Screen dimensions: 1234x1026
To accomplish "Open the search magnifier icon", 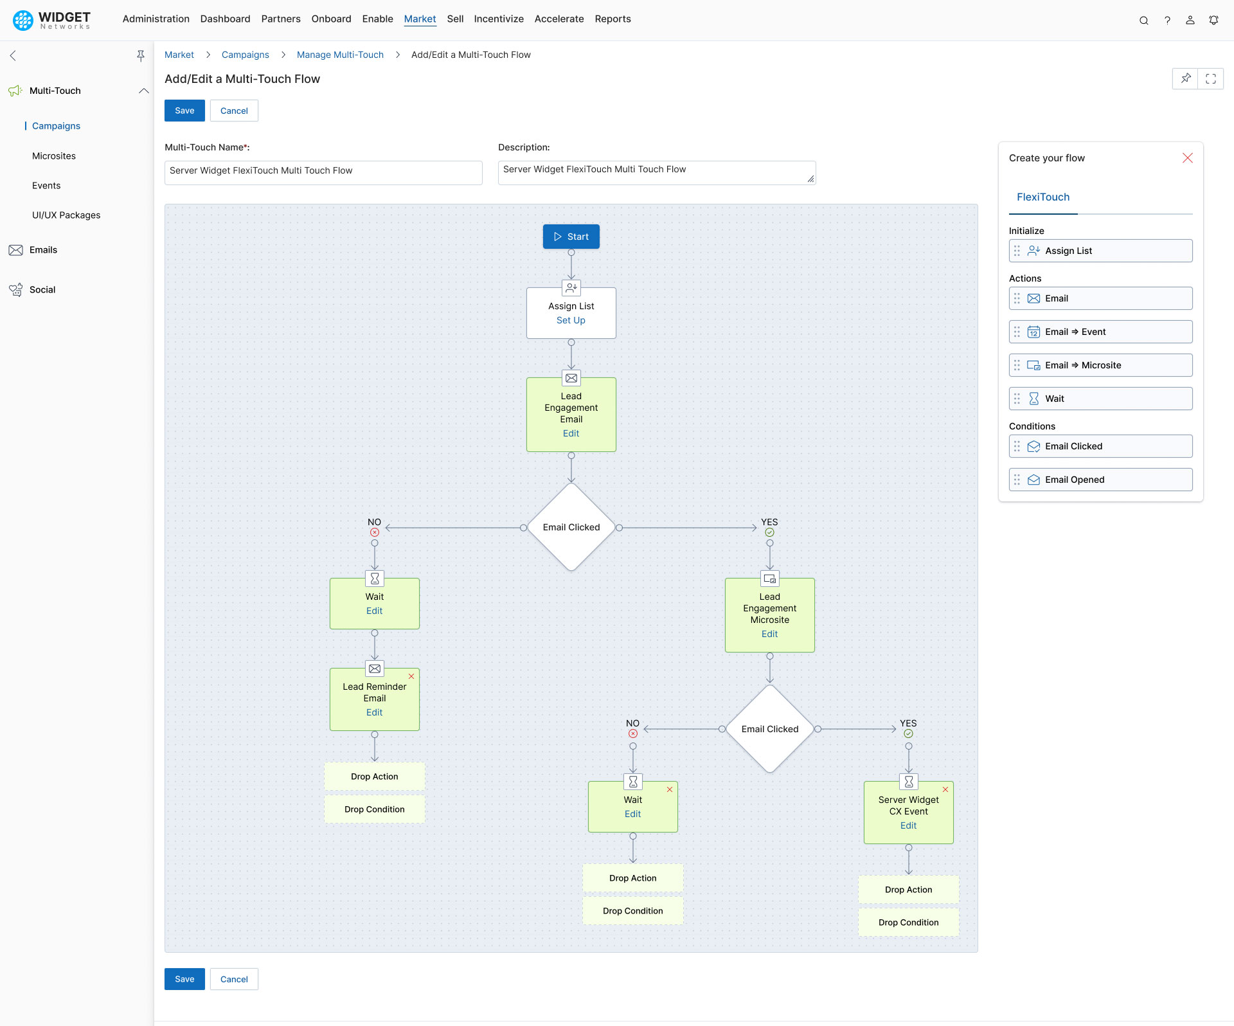I will (x=1144, y=20).
